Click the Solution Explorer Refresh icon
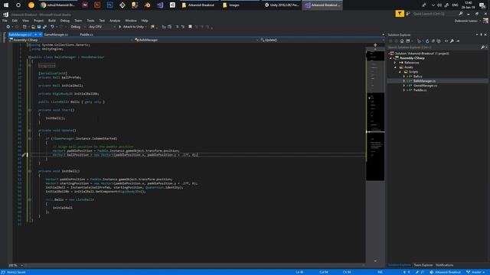 427,41
